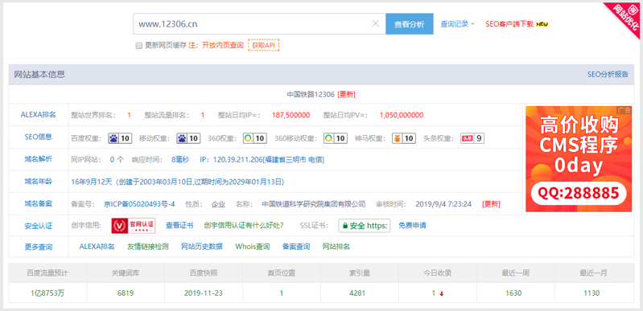The image size is (643, 311).
Task: Click the green lock 安全 https badge
Action: pos(364,225)
